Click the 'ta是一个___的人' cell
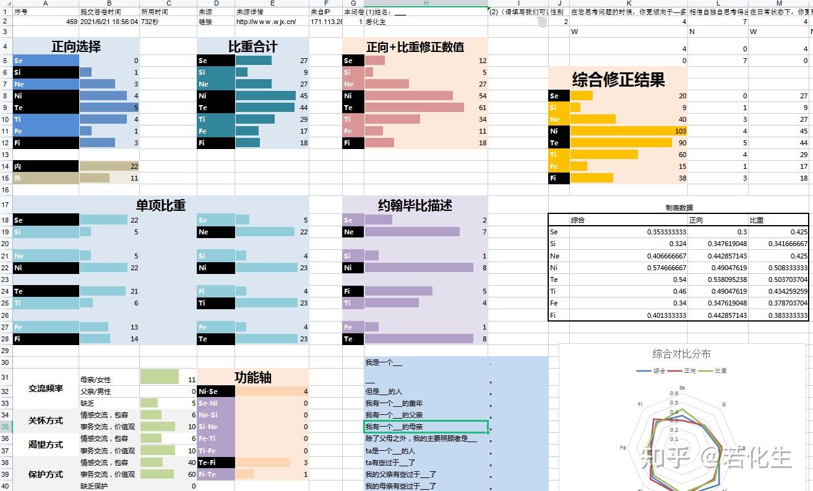This screenshot has width=813, height=491. [426, 450]
